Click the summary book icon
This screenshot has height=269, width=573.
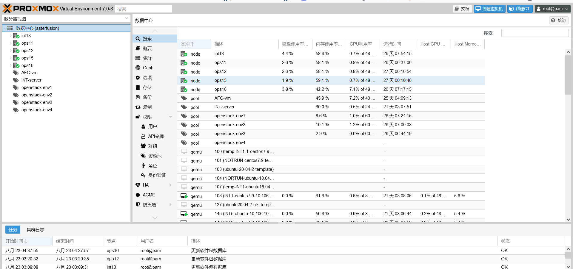coord(138,48)
